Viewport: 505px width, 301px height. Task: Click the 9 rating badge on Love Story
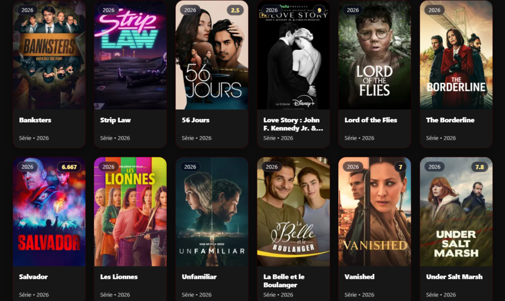tap(319, 10)
